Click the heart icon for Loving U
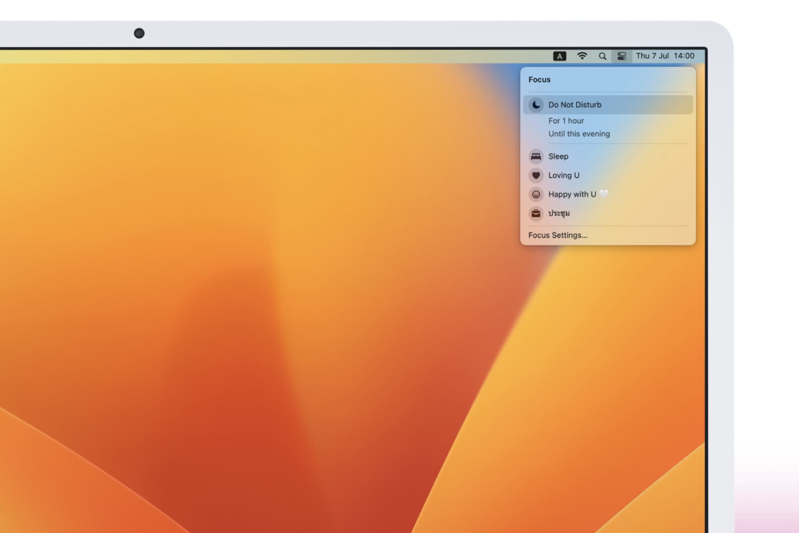The width and height of the screenshot is (799, 533). [536, 175]
